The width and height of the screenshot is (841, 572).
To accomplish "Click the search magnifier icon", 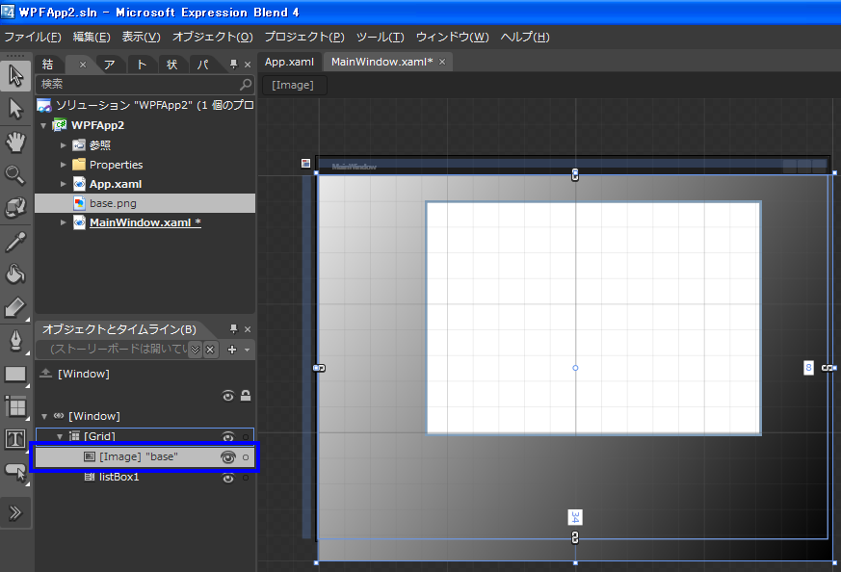I will [245, 84].
